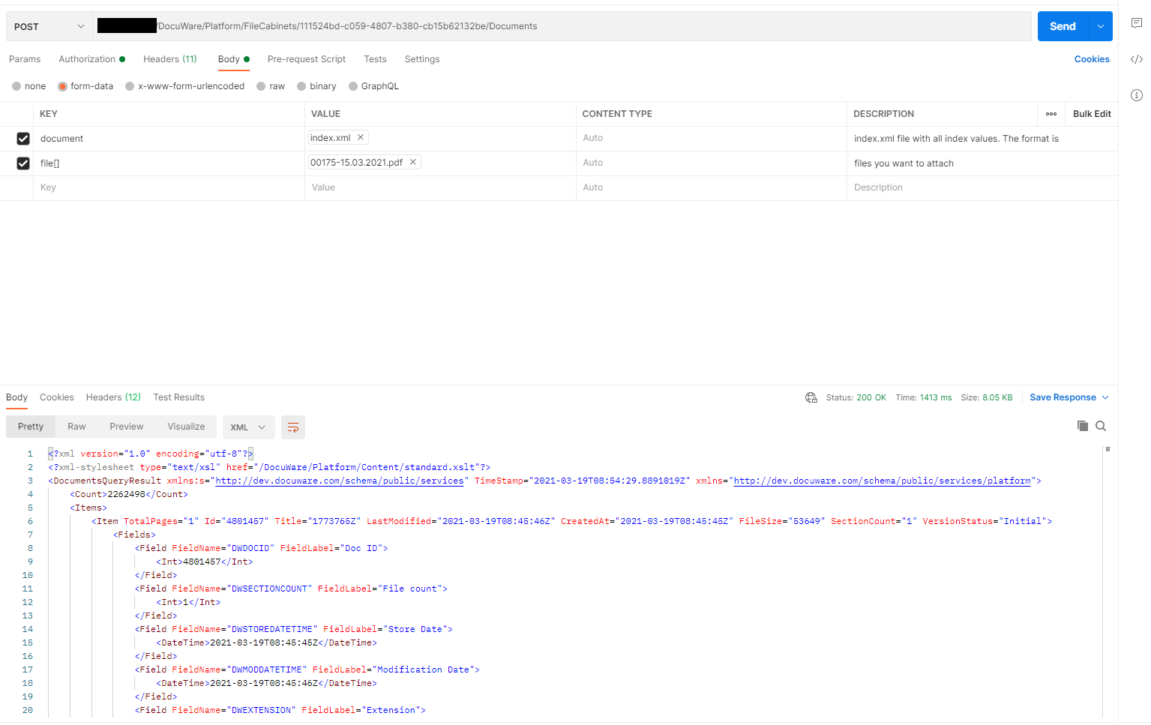This screenshot has width=1151, height=725.
Task: Search the response with magnifier icon
Action: click(x=1101, y=426)
